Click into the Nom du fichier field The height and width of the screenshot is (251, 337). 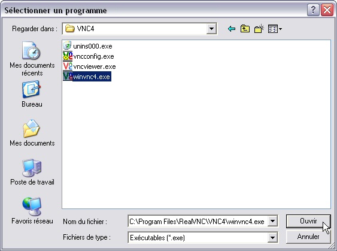198,221
